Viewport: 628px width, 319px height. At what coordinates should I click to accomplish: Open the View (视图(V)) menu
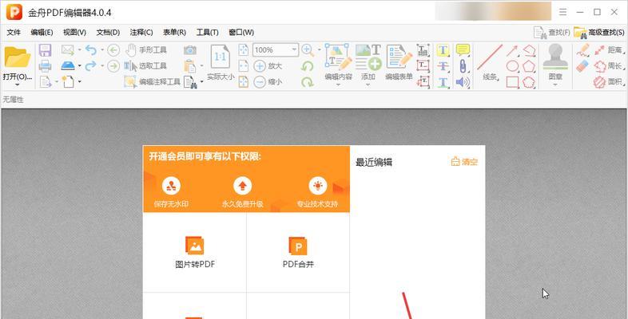click(x=74, y=33)
